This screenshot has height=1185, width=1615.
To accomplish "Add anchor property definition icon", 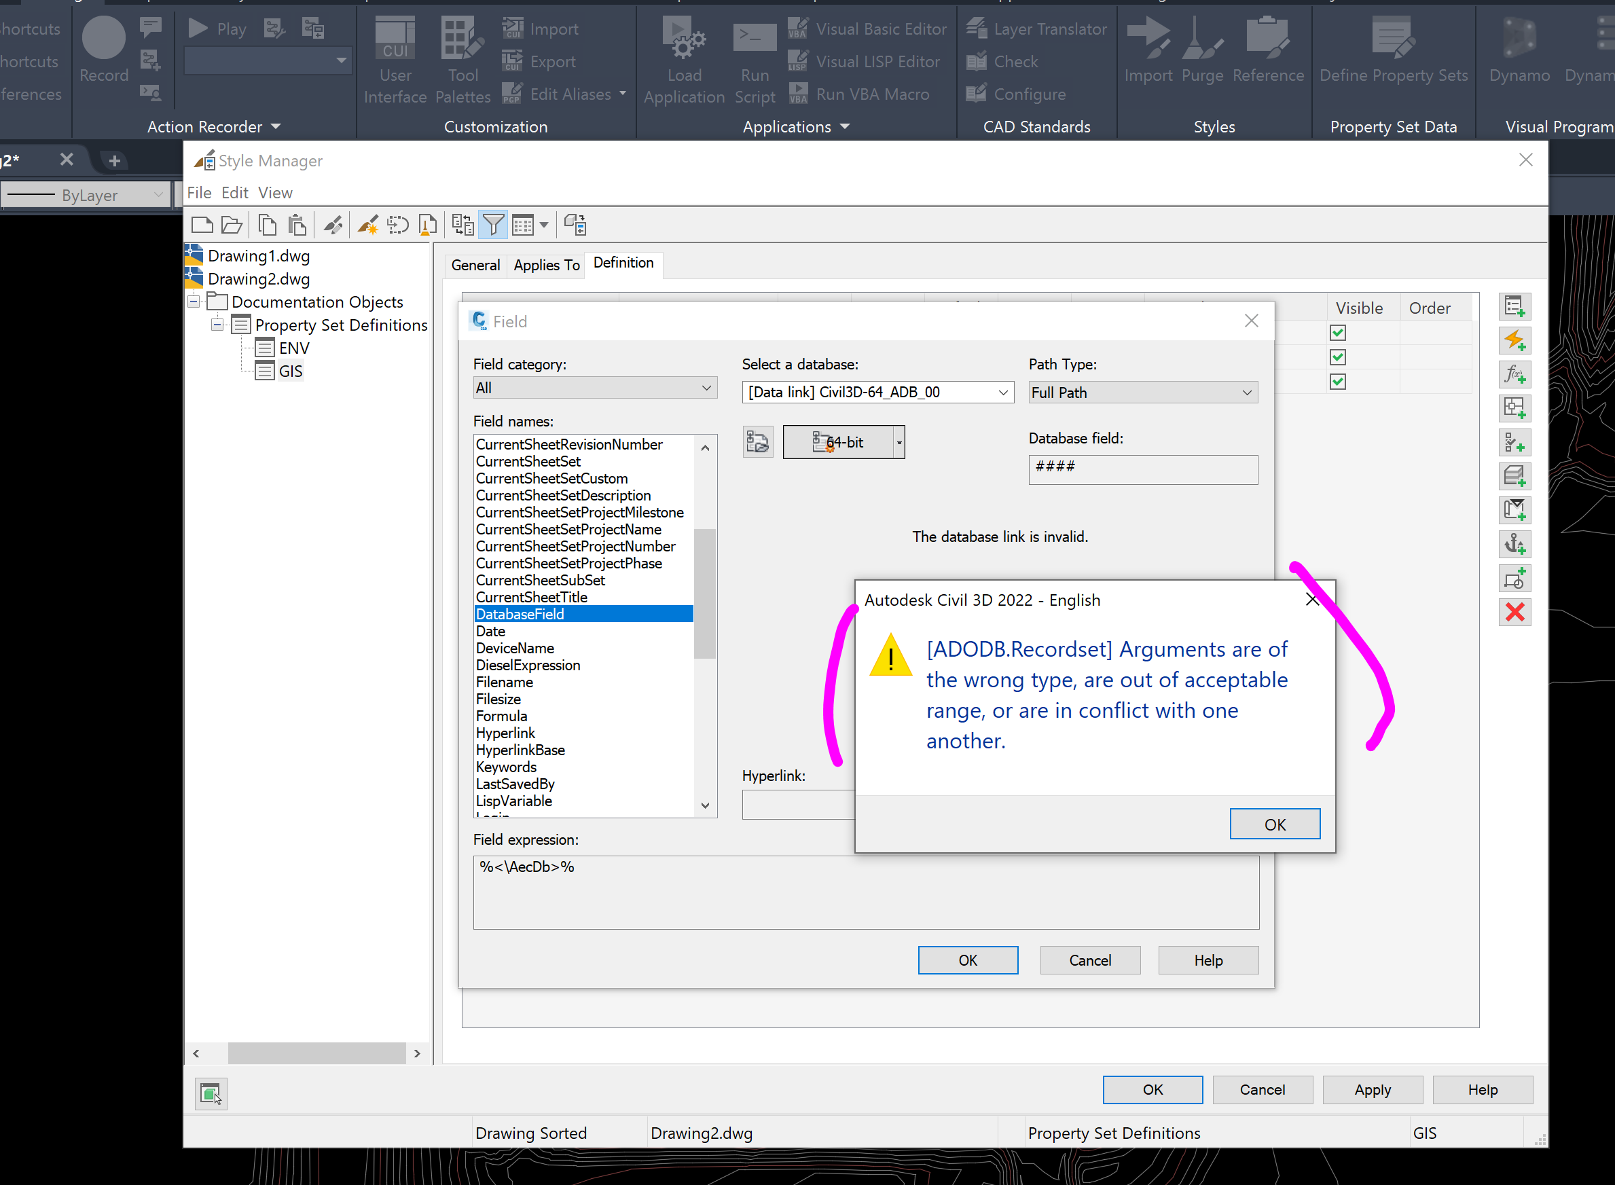I will click(1514, 544).
